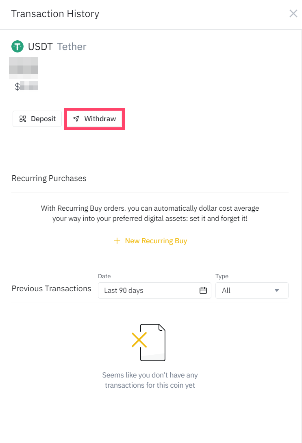Click the empty transactions document icon
The height and width of the screenshot is (443, 302).
coord(149,342)
